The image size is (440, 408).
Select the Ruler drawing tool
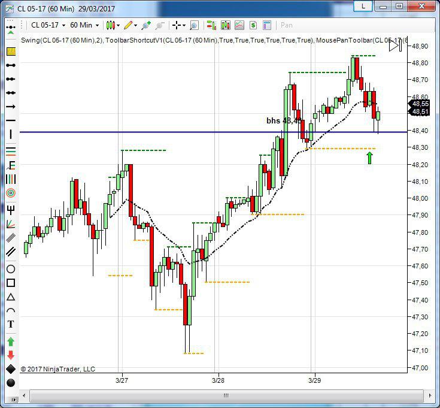pos(11,52)
